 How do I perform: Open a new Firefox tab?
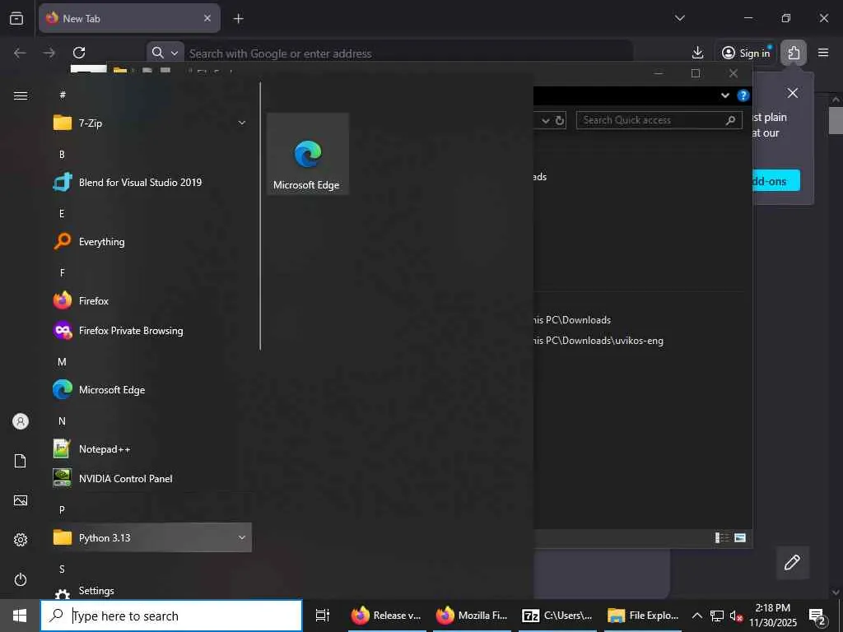tap(238, 19)
